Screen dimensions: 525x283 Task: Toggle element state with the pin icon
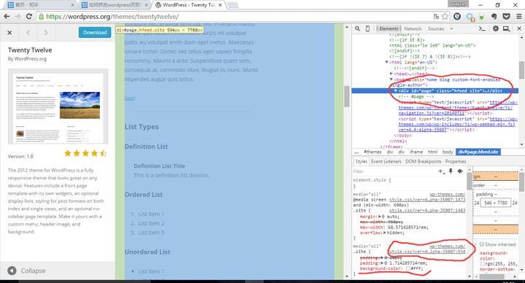coord(451,171)
